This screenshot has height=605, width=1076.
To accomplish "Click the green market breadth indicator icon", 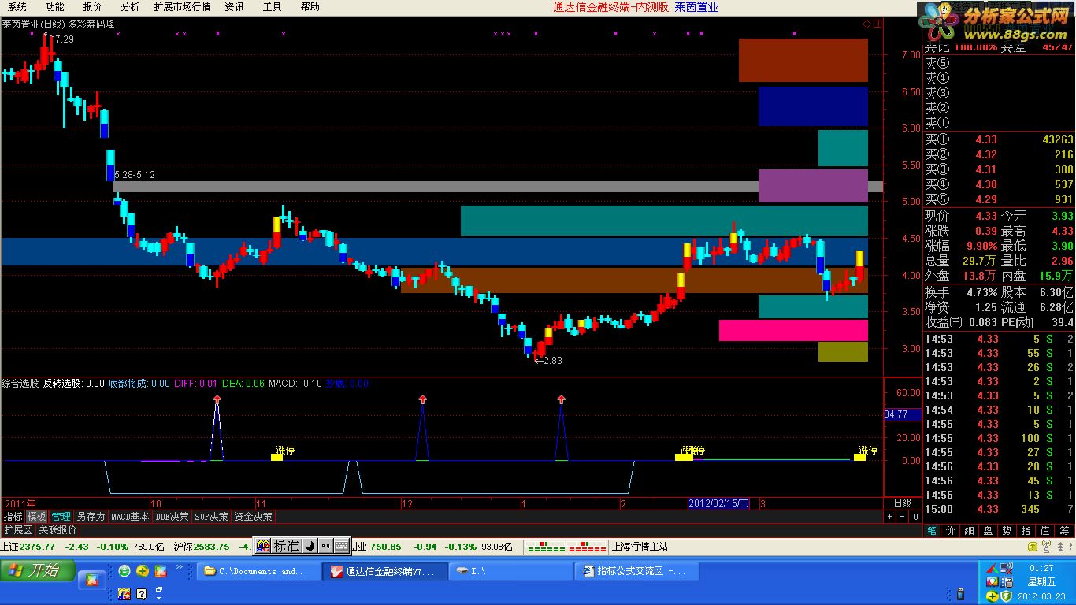I will tap(546, 547).
